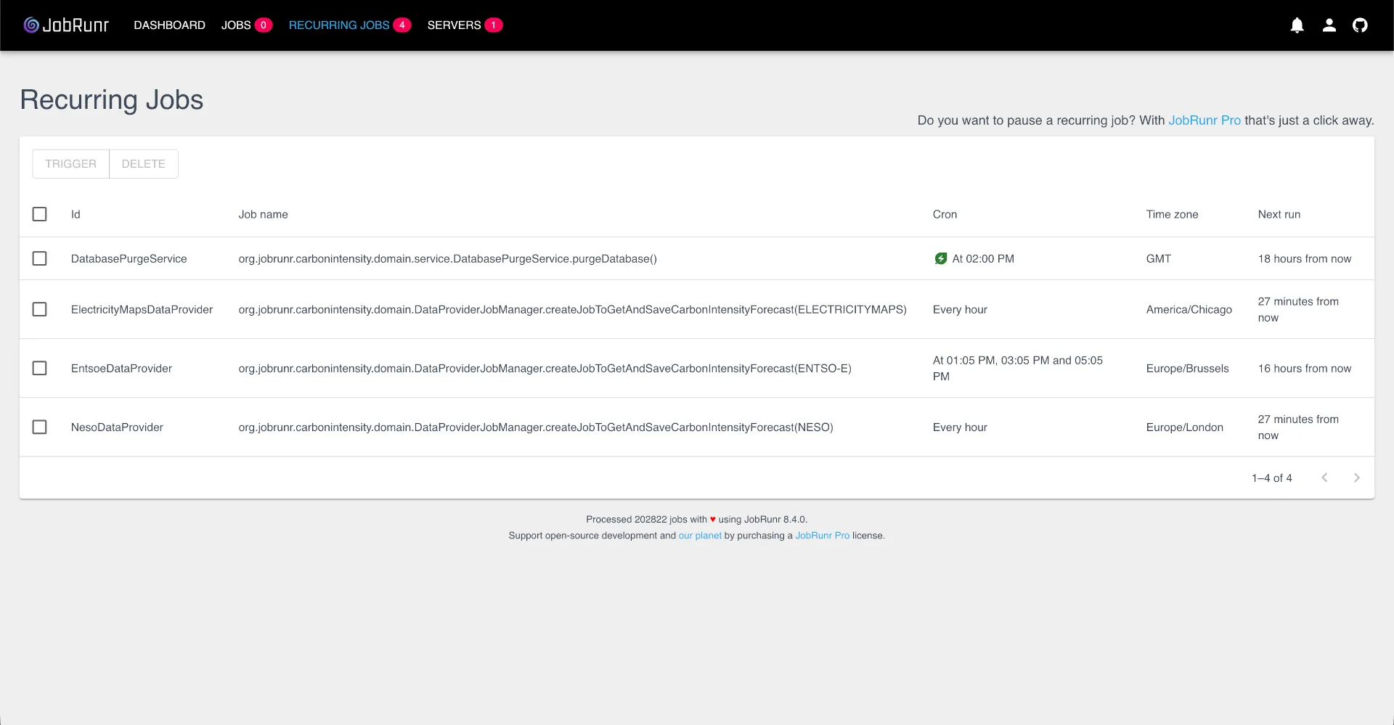Open the Servers tab
This screenshot has width=1394, height=725.
(x=454, y=25)
